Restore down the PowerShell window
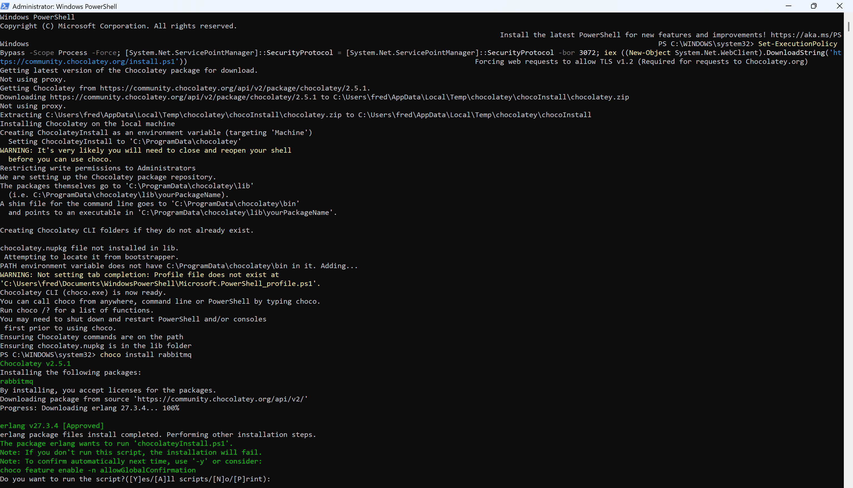Viewport: 853px width, 488px height. (814, 6)
